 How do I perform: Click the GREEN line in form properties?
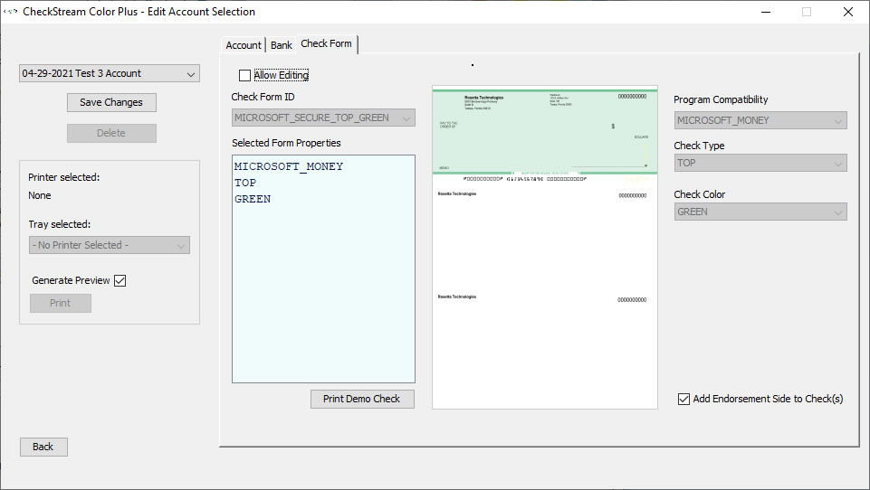tap(253, 199)
